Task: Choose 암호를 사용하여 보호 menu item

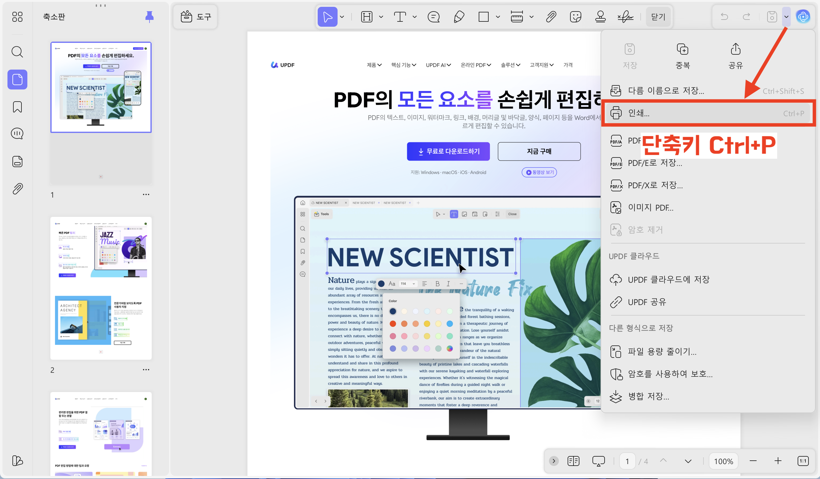Action: click(x=708, y=374)
